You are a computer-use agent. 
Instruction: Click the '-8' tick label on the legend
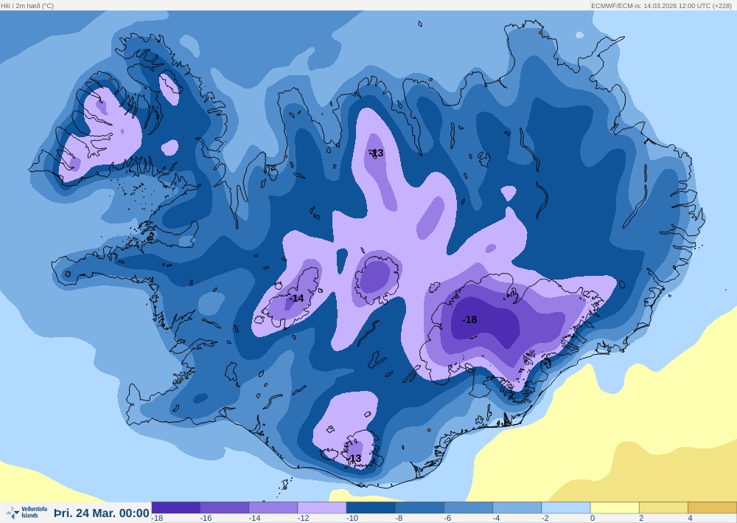coord(399,519)
